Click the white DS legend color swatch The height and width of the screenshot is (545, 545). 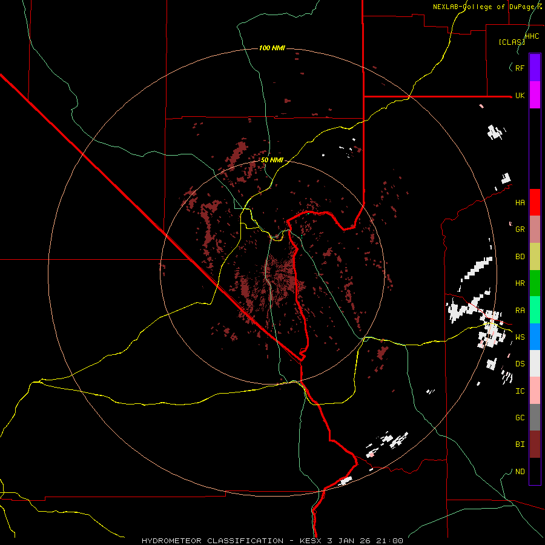(535, 363)
